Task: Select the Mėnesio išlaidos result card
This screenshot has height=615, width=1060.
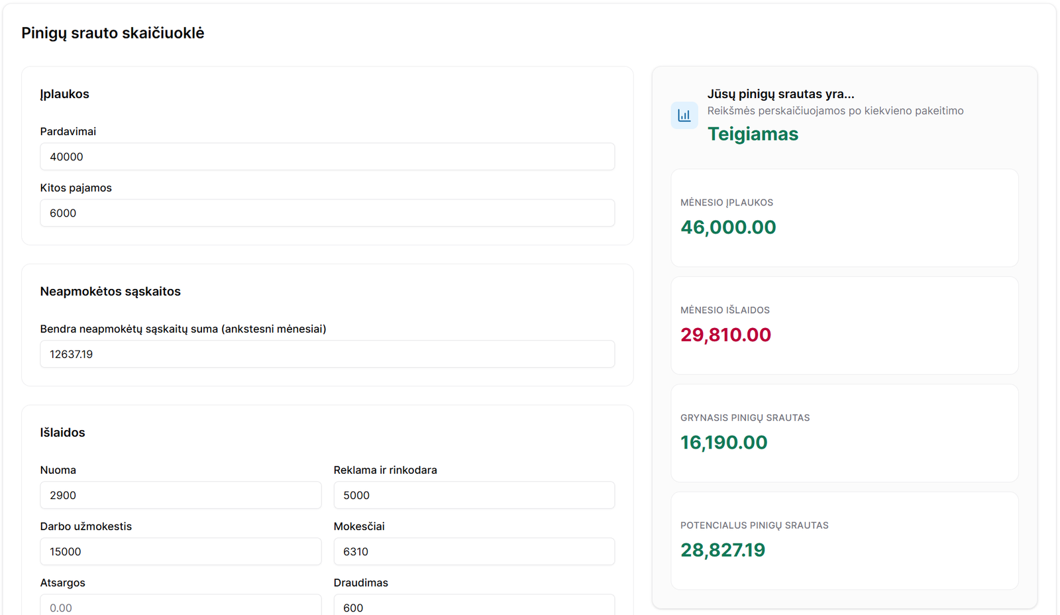Action: [844, 325]
